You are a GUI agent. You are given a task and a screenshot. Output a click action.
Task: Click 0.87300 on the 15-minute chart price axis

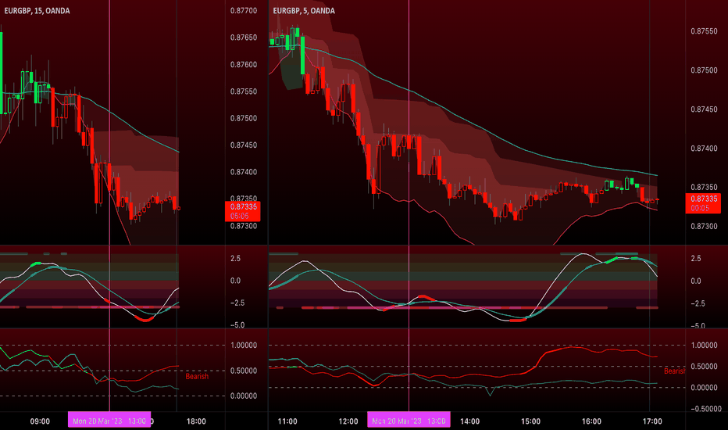click(x=243, y=226)
